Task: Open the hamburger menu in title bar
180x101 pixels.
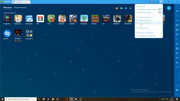Action: (x=161, y=2)
